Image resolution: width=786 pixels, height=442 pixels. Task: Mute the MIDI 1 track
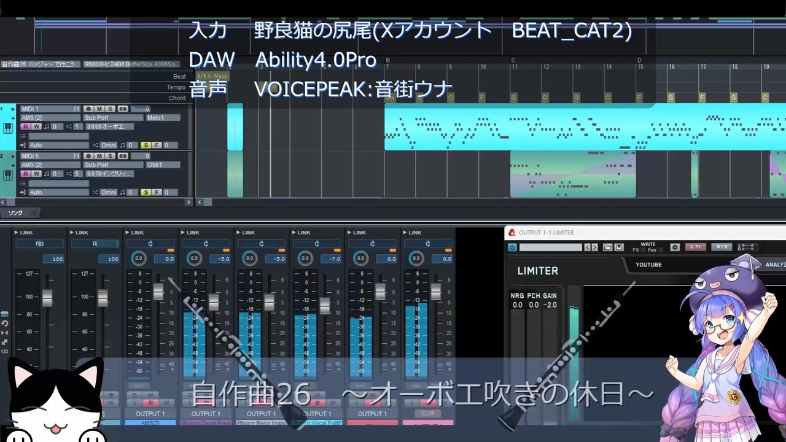99,109
